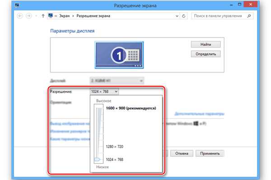This screenshot has height=180, width=271.
Task: Refresh the control panel address bar
Action: [x=184, y=16]
